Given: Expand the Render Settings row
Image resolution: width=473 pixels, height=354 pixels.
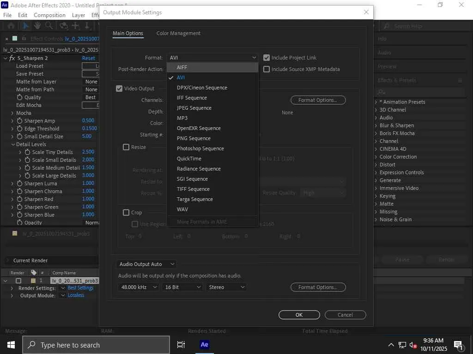Looking at the screenshot, I should pos(12,288).
